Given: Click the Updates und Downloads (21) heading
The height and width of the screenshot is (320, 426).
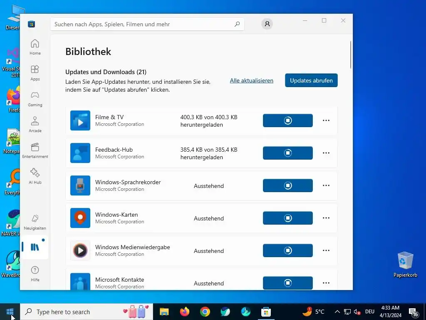Looking at the screenshot, I should click(106, 72).
